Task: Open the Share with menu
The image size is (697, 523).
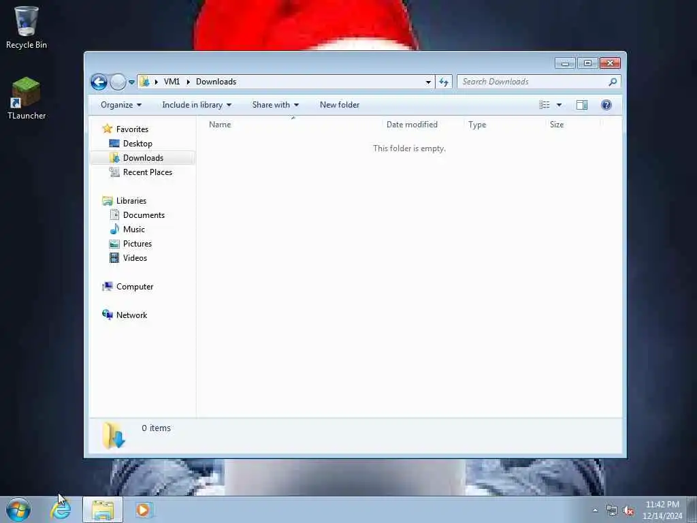Action: (x=275, y=105)
